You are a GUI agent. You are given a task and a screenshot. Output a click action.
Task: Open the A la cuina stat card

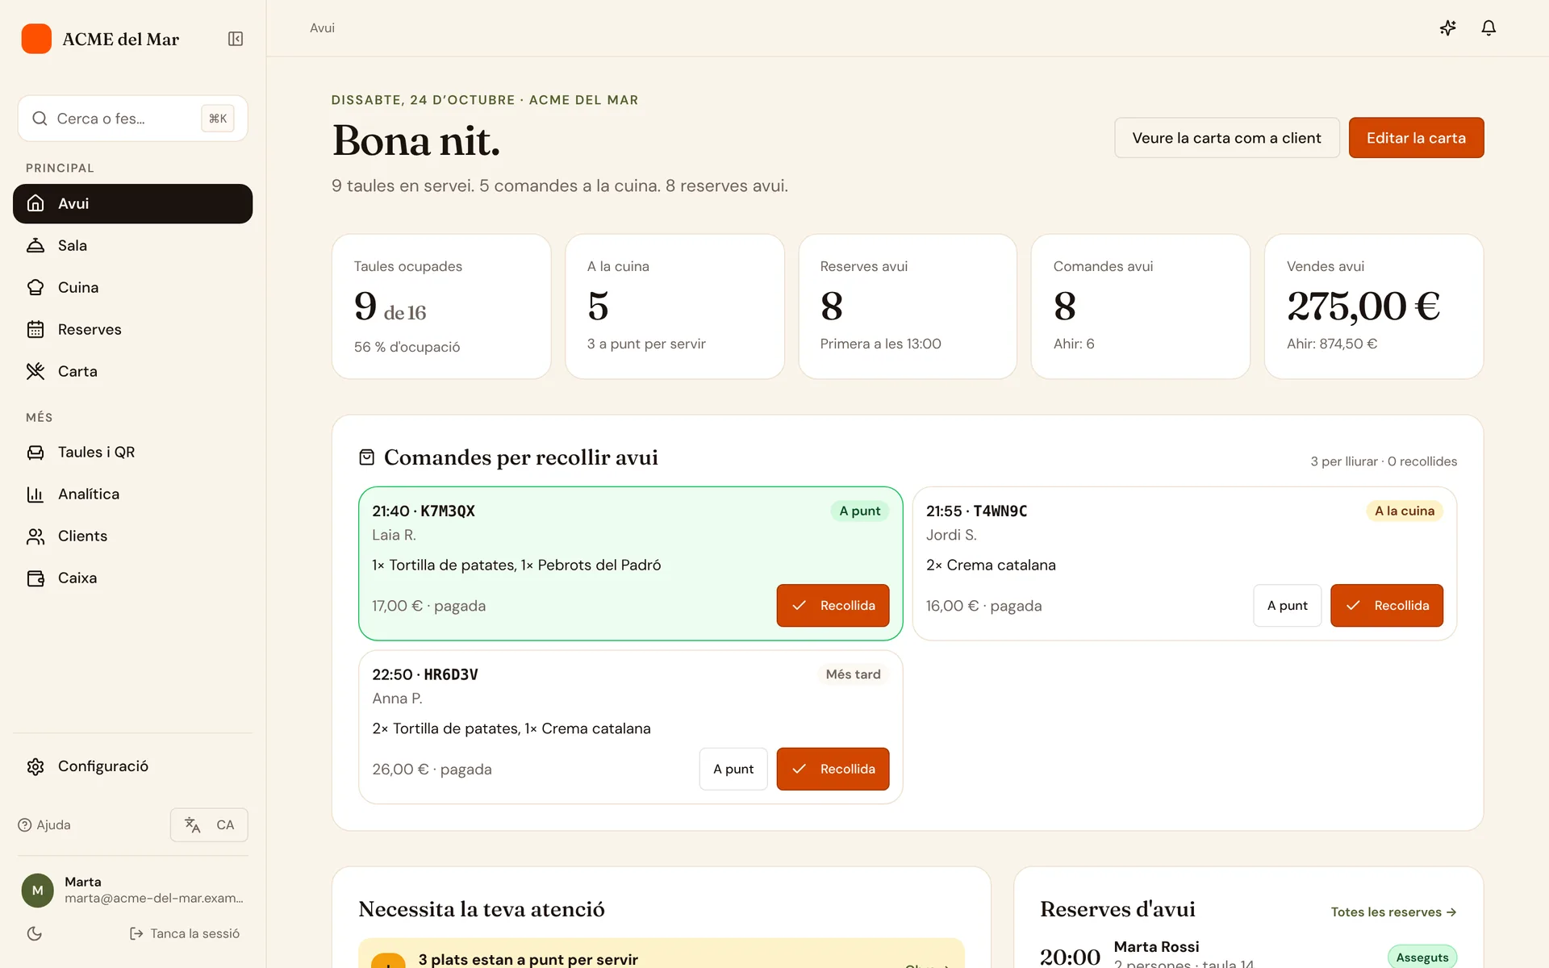click(x=674, y=307)
